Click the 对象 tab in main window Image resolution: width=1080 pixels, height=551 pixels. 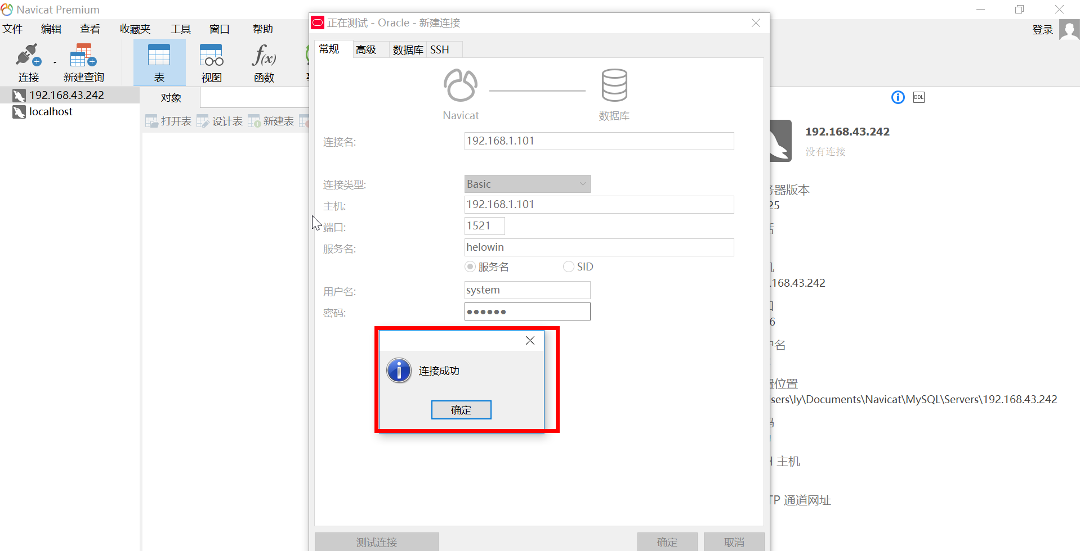coord(171,97)
